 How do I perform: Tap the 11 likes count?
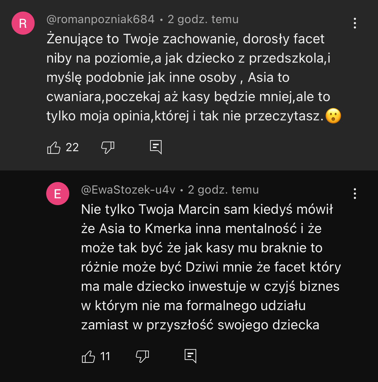pyautogui.click(x=105, y=357)
